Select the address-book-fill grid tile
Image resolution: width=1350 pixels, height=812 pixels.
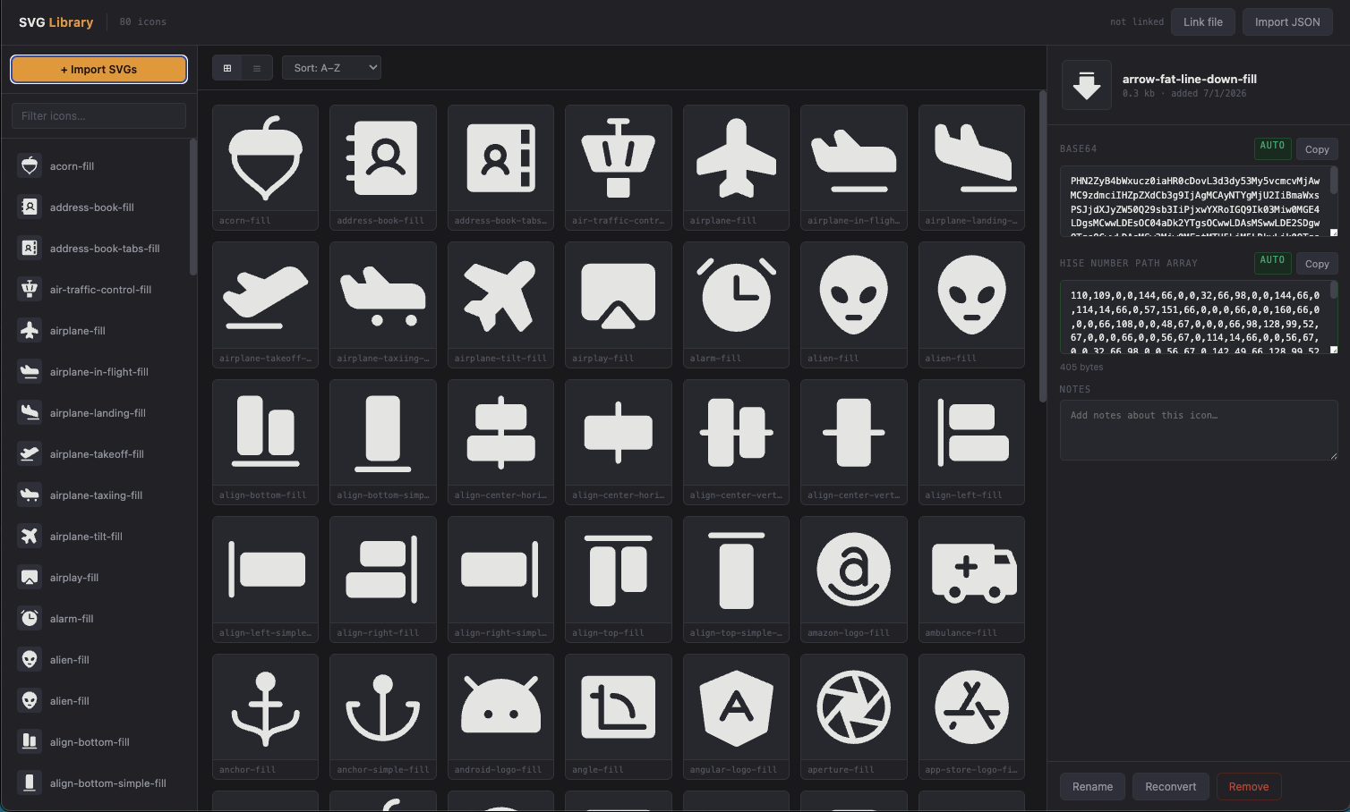382,167
